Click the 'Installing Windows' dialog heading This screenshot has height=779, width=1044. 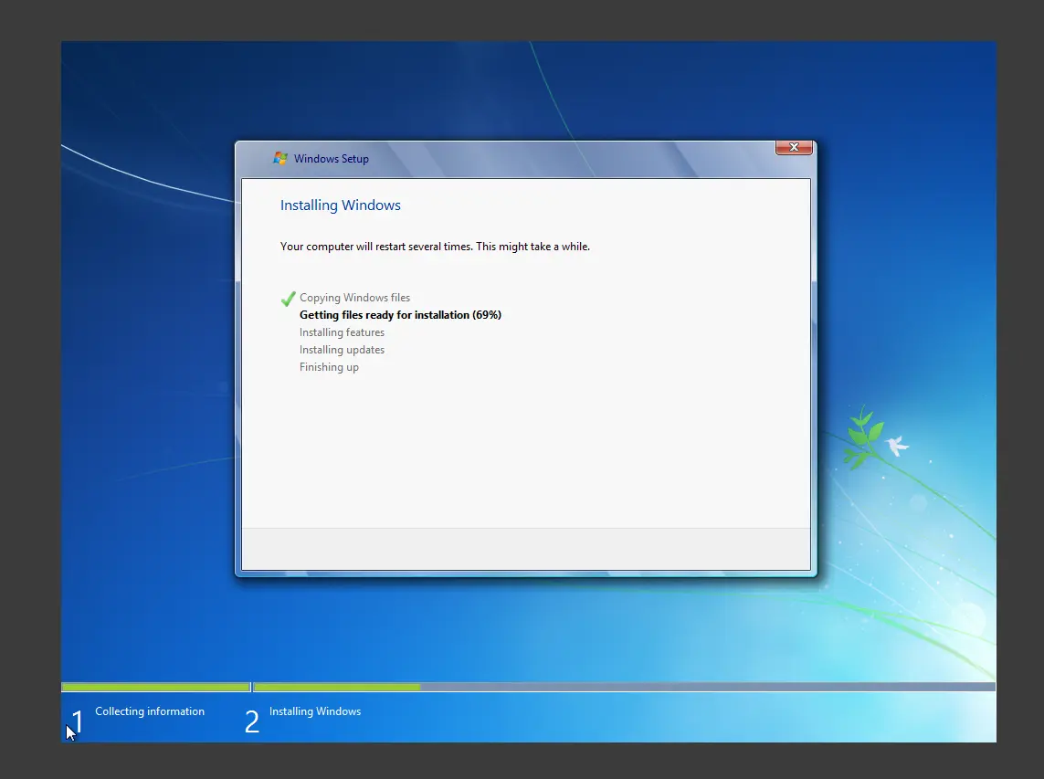[340, 205]
